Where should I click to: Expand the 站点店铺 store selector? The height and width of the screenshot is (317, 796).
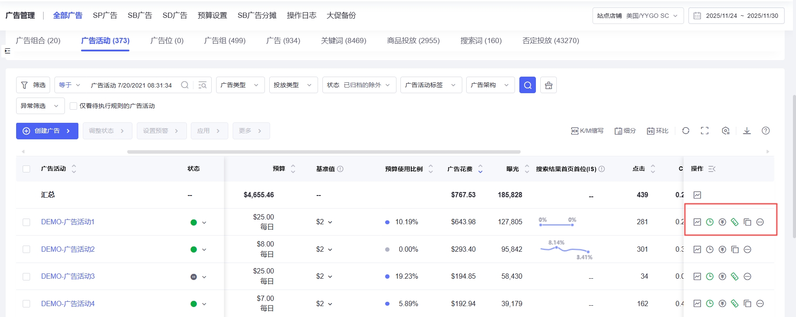click(x=637, y=16)
